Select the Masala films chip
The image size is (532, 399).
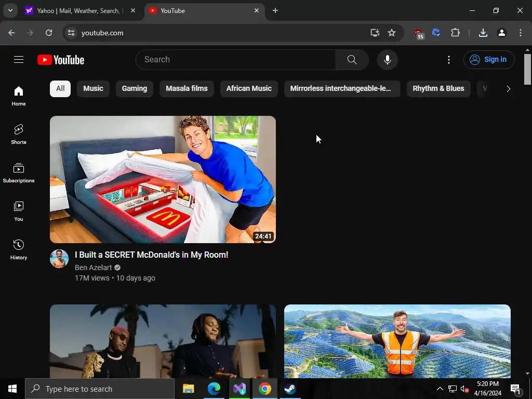187,89
